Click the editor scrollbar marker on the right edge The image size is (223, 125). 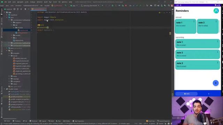click(x=170, y=33)
